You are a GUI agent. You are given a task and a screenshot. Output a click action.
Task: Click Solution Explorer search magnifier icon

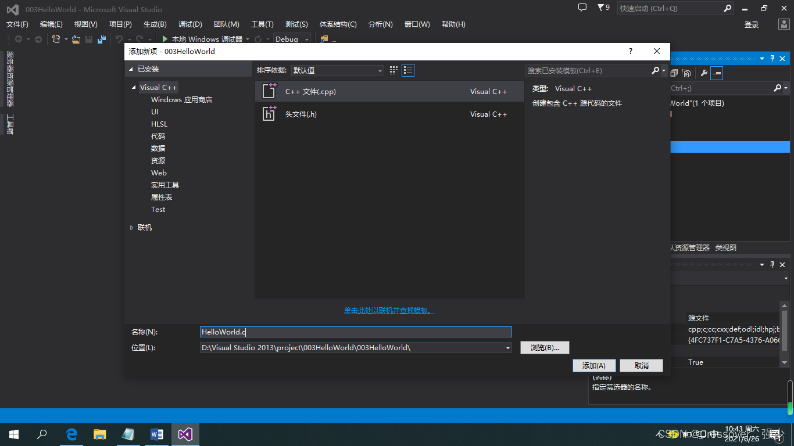[x=778, y=88]
